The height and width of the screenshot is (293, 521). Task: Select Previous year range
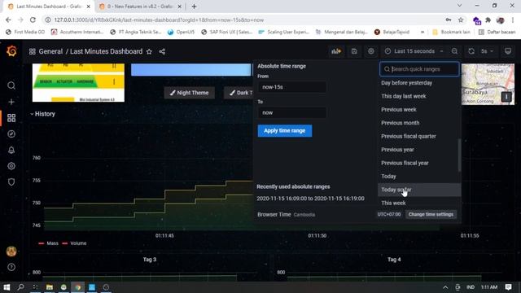(418, 150)
